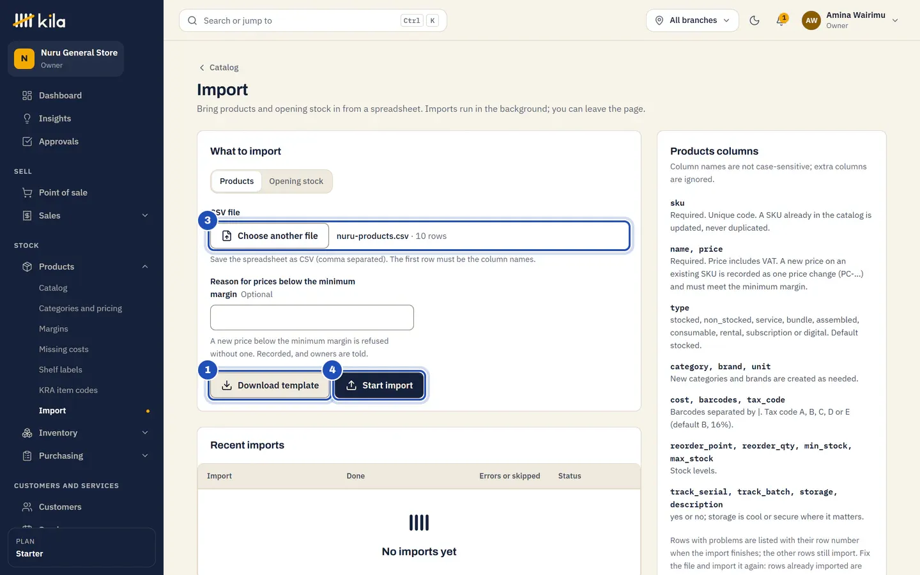
Task: Go to Margins in the sidebar
Action: (54, 329)
